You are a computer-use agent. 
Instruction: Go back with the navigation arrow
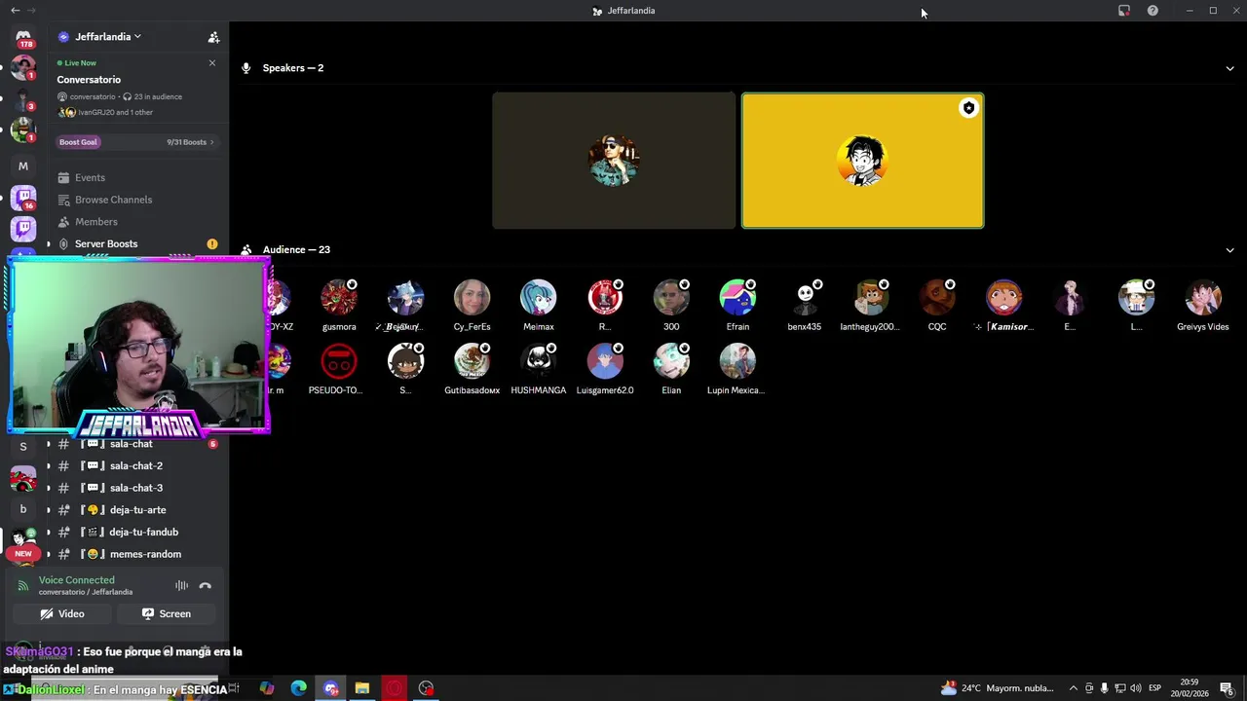click(x=15, y=10)
